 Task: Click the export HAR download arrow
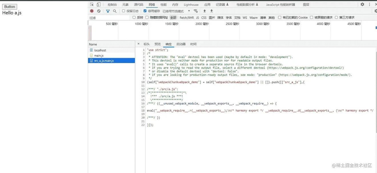(x=212, y=11)
